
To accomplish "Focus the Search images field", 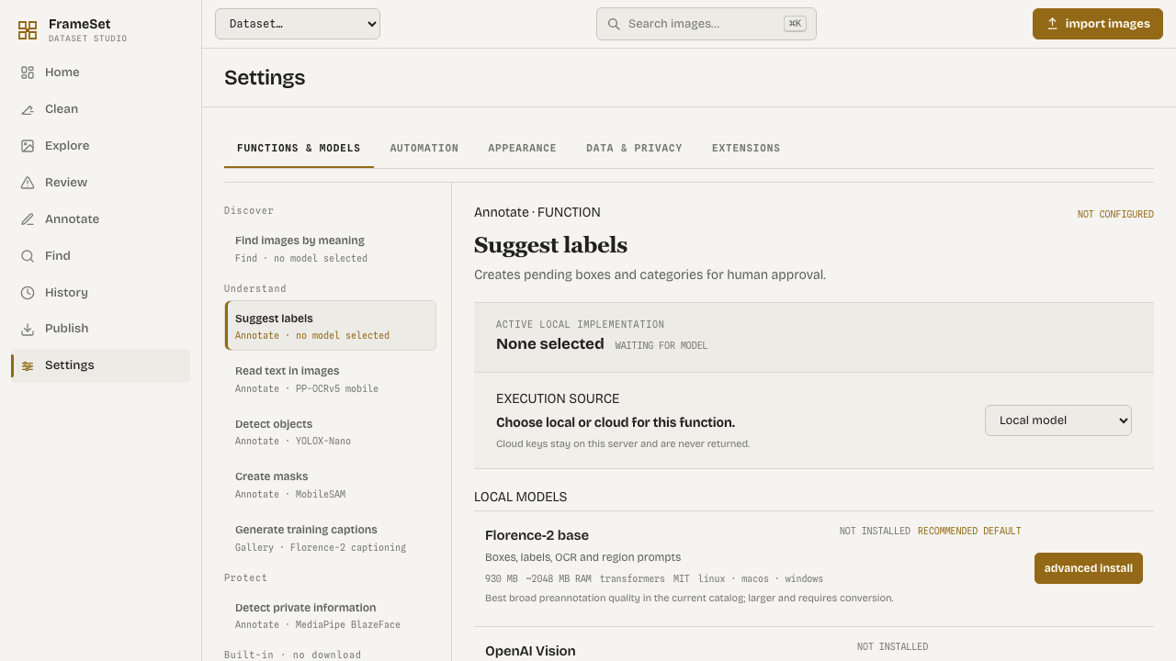I will point(707,24).
